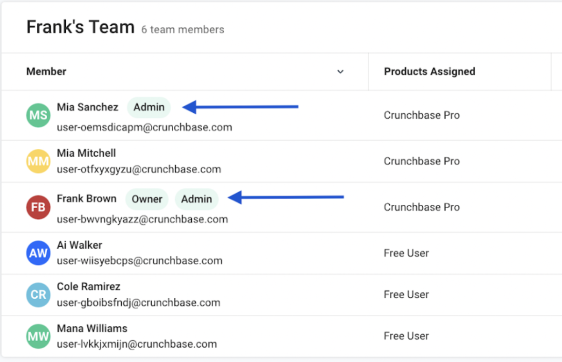This screenshot has width=562, height=362.
Task: Select the Cole Ramirez name
Action: (x=89, y=287)
